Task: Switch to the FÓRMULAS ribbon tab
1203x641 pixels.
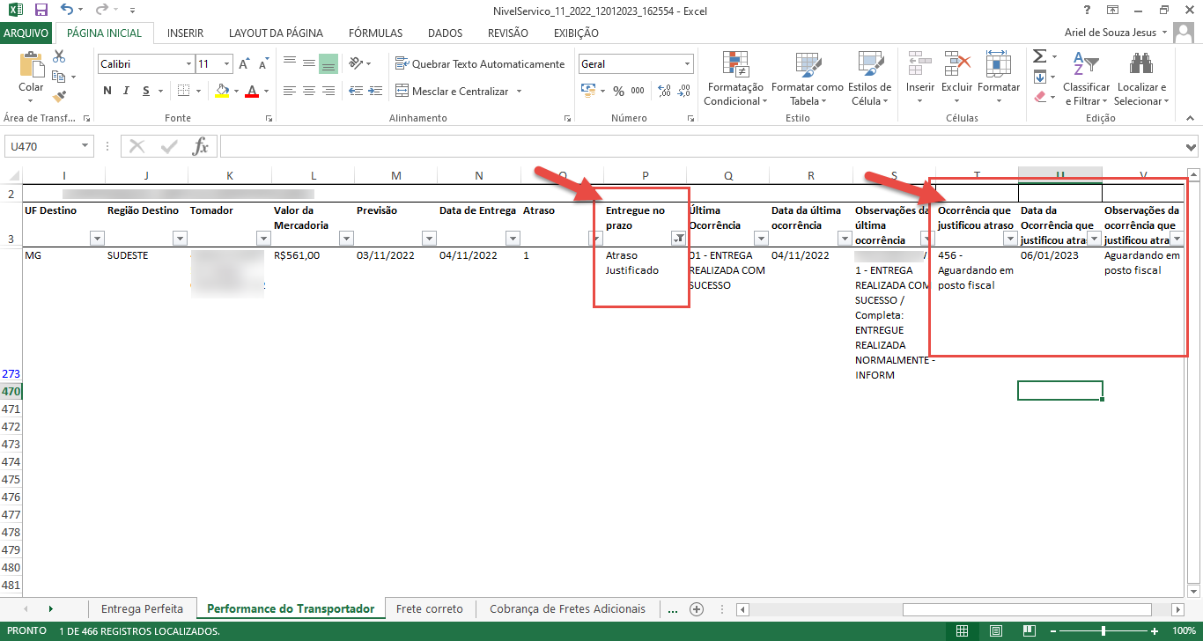Action: click(x=375, y=33)
